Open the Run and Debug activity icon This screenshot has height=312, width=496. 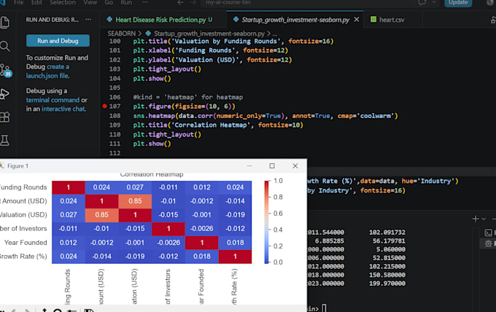(4, 94)
